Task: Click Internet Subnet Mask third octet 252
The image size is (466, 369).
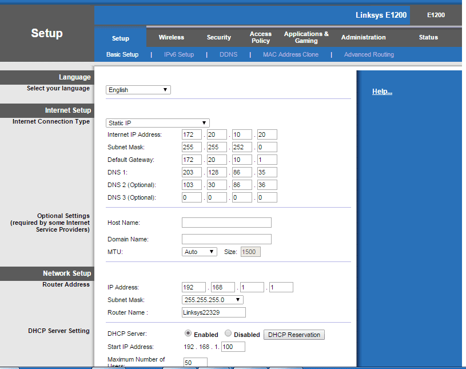Action: (242, 147)
